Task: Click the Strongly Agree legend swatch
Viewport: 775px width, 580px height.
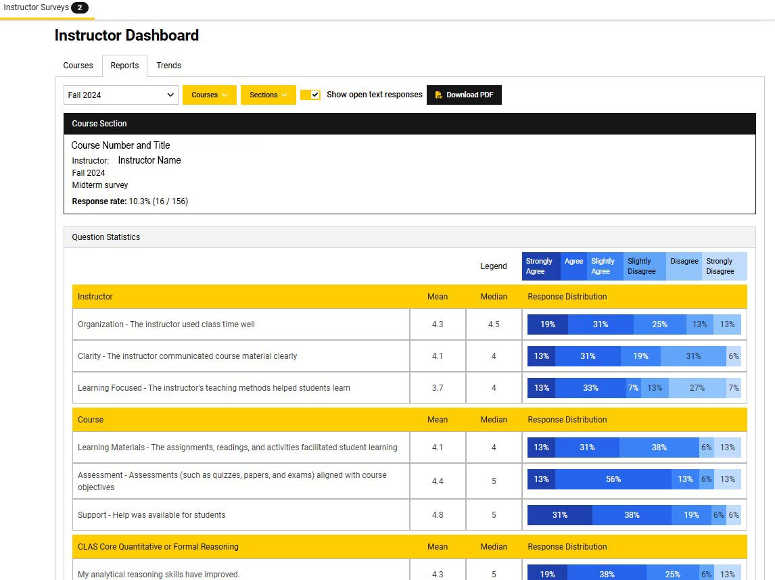Action: click(x=540, y=266)
